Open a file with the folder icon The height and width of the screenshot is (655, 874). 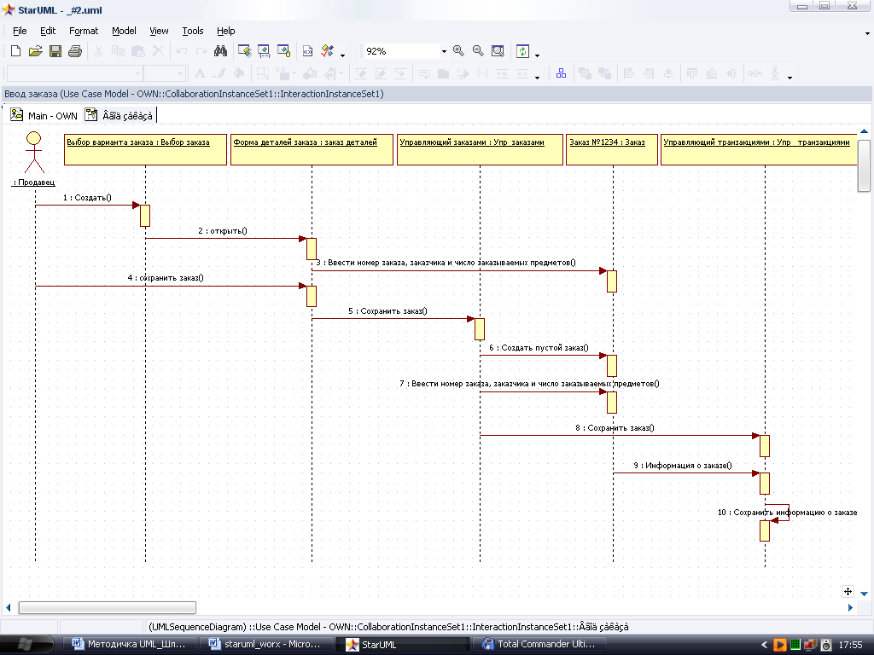coord(35,51)
